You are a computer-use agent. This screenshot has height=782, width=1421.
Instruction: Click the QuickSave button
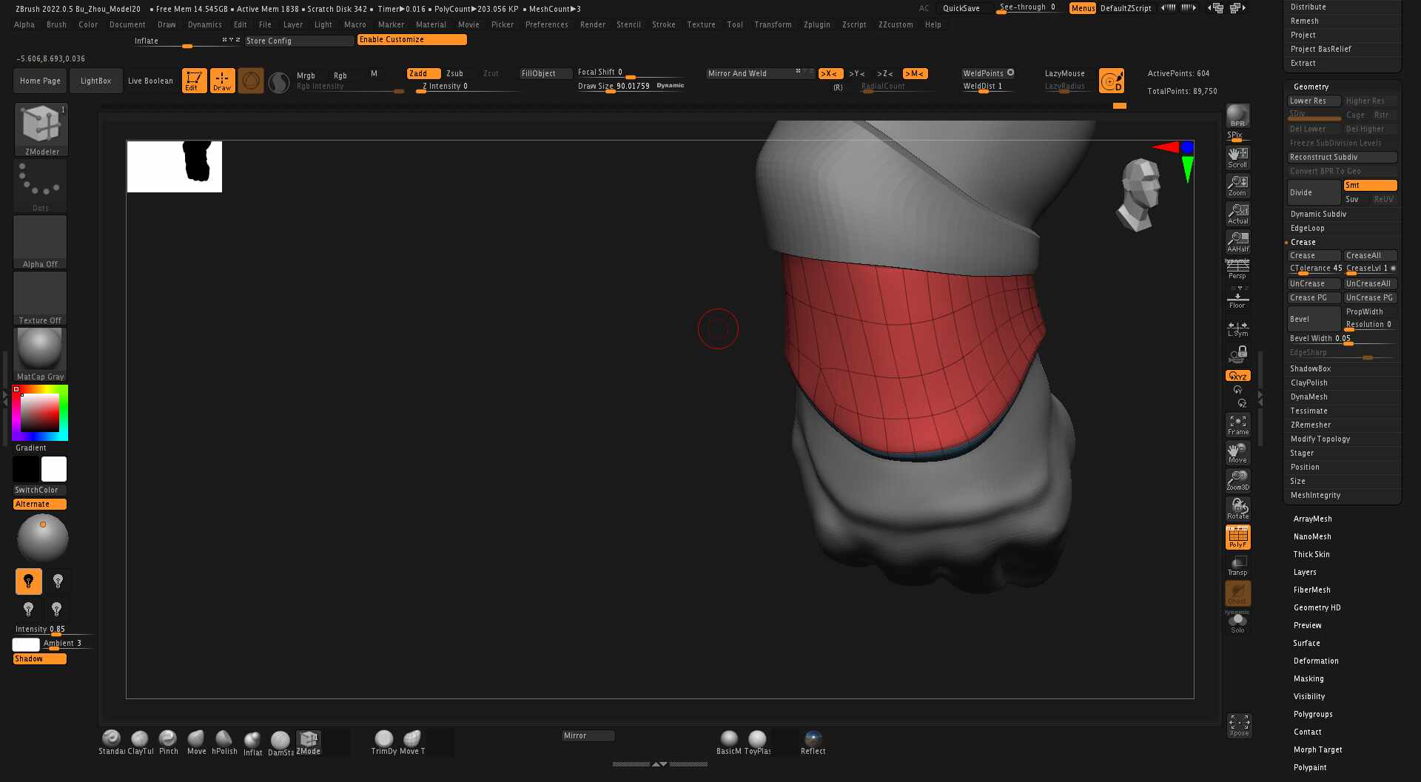[961, 8]
